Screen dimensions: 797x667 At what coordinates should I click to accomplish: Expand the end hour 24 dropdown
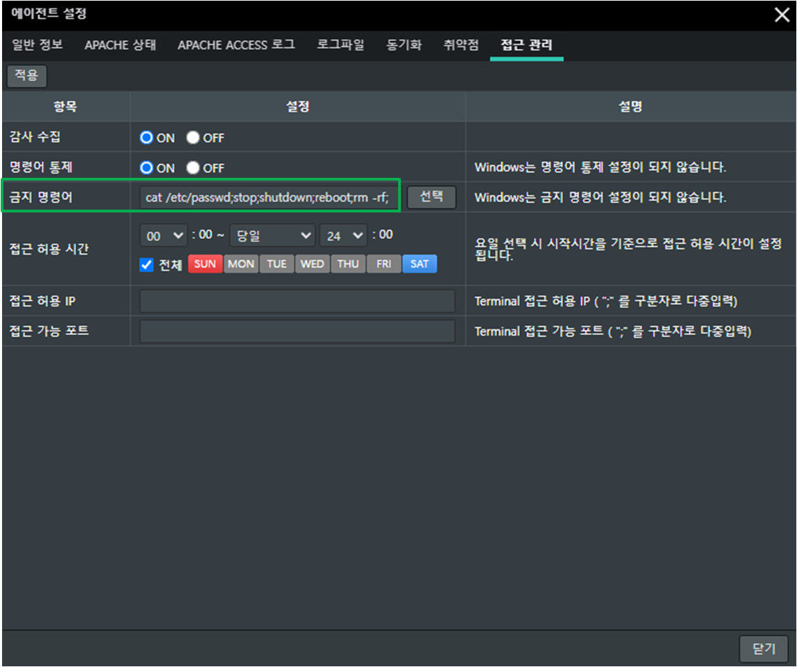pyautogui.click(x=343, y=236)
